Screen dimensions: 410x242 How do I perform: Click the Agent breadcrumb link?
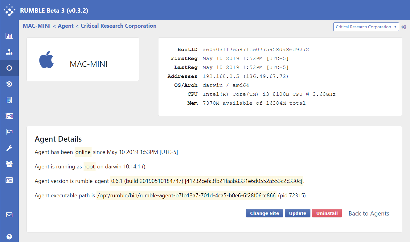tap(66, 26)
